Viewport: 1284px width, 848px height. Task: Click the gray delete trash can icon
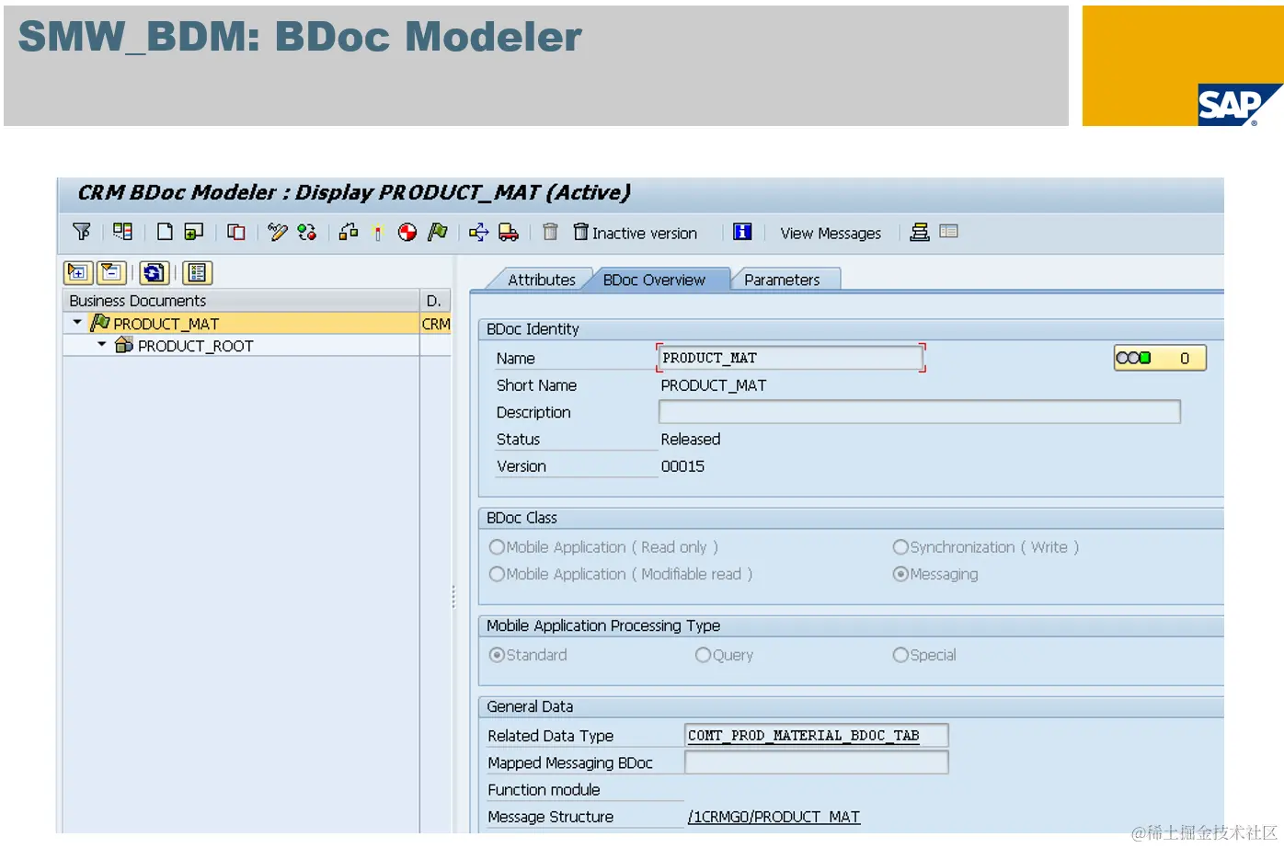pyautogui.click(x=550, y=232)
